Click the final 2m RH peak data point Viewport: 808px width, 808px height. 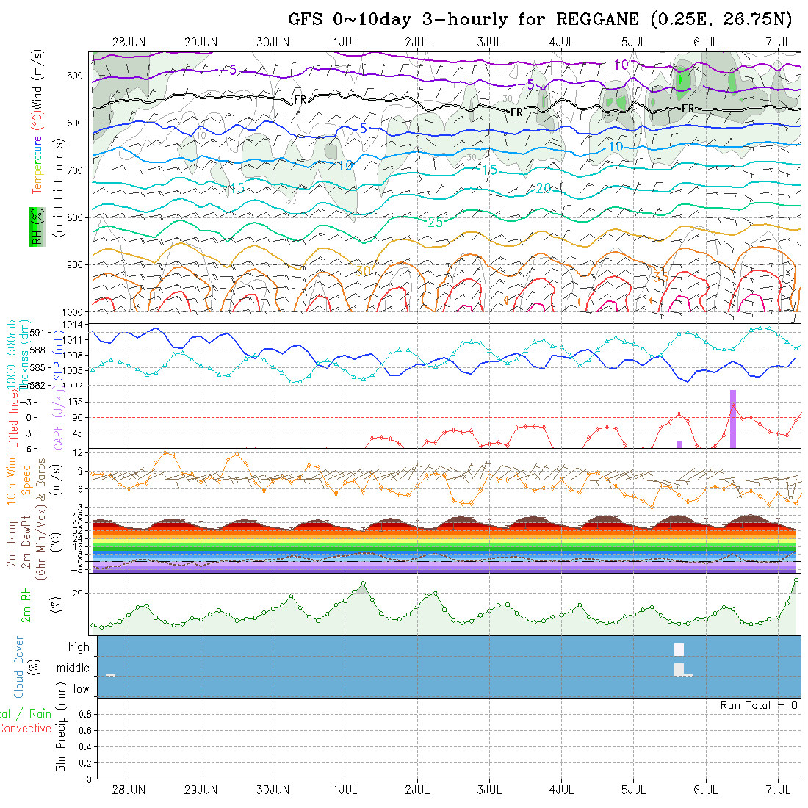pos(796,580)
